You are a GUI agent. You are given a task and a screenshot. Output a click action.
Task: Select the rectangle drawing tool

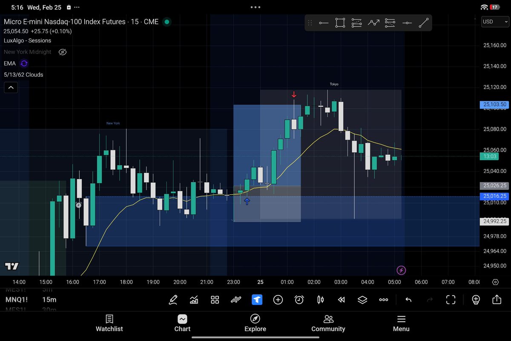point(340,23)
